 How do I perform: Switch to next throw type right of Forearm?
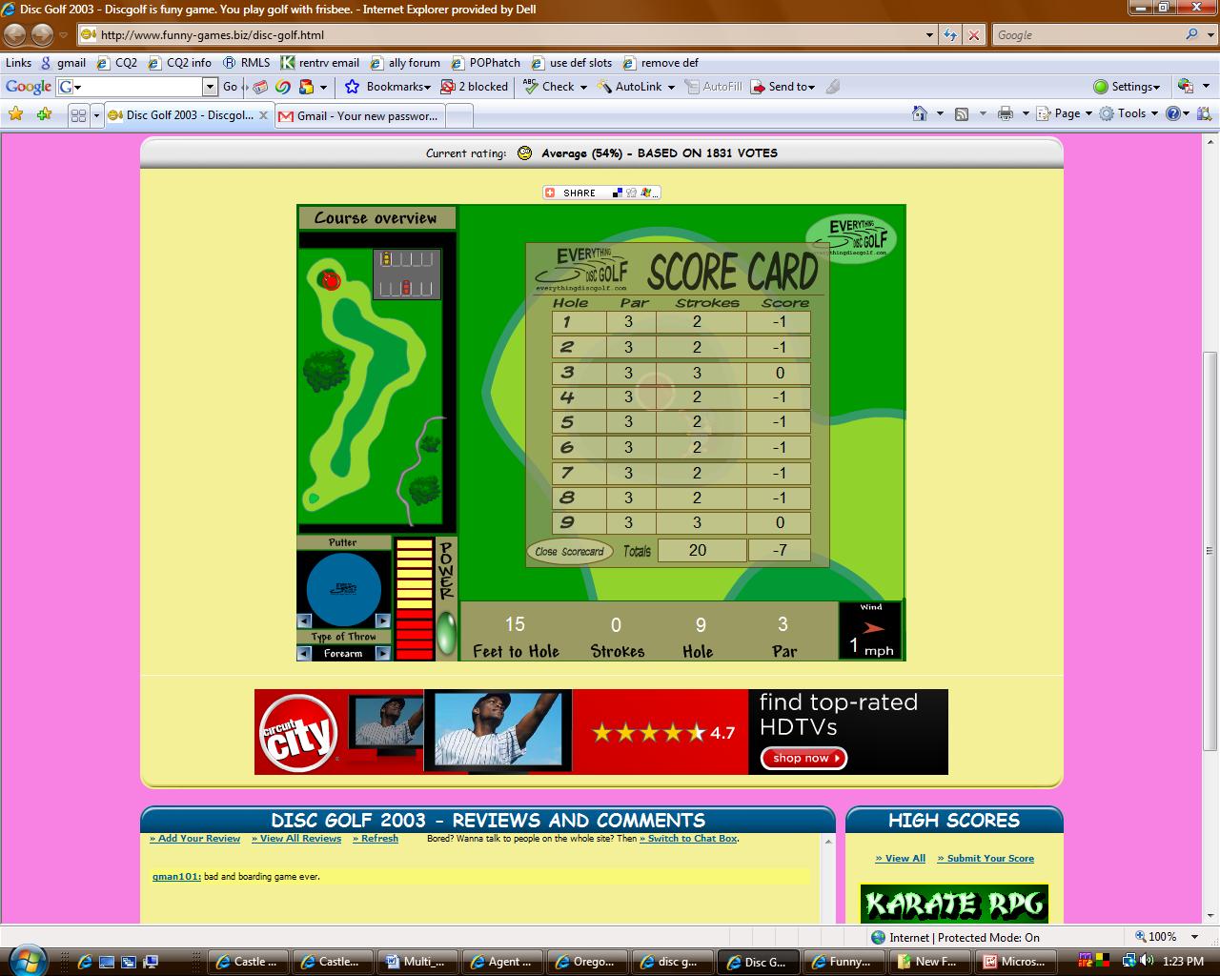[x=383, y=654]
